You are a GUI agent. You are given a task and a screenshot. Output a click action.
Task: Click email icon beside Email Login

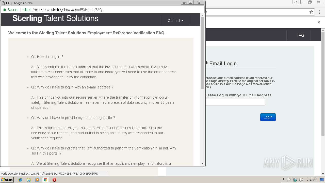point(206,63)
